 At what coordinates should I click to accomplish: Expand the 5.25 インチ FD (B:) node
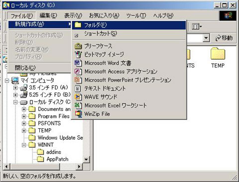coord(15,95)
